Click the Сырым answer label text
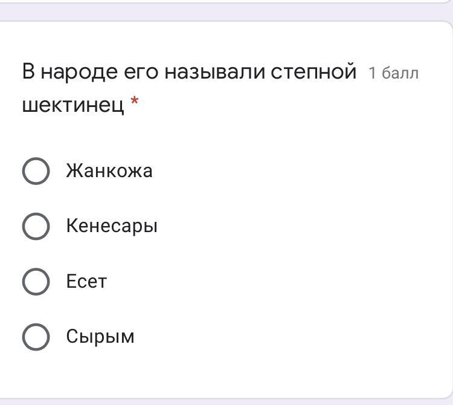The height and width of the screenshot is (405, 453). click(100, 337)
